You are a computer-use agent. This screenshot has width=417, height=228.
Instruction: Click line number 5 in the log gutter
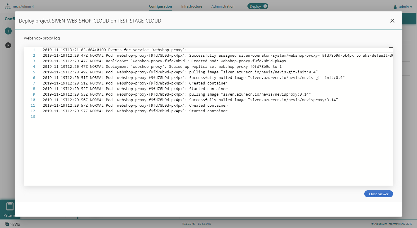click(34, 72)
